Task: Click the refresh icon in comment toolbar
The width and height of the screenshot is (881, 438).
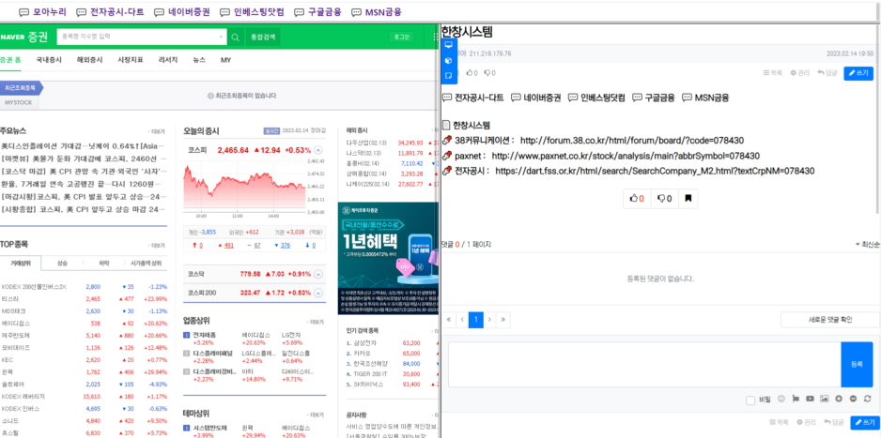Action: [x=867, y=399]
